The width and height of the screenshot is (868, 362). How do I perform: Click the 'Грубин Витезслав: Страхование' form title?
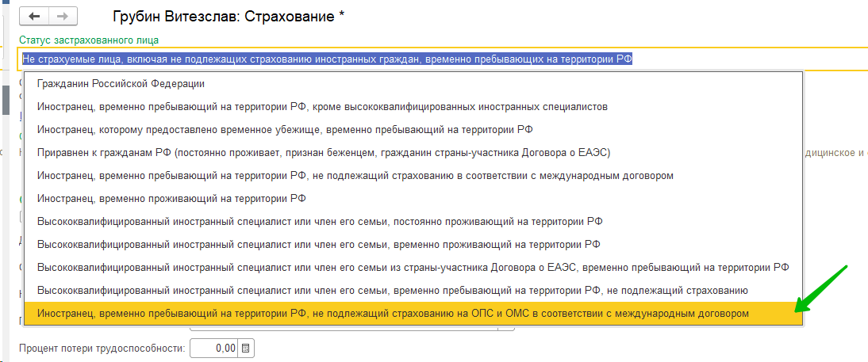229,16
